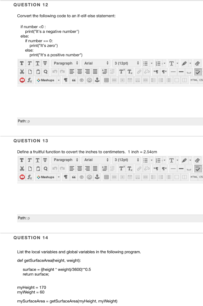Align text left in Question 12 editor
Viewport: 203px width, 306px height.
(x=72, y=72)
